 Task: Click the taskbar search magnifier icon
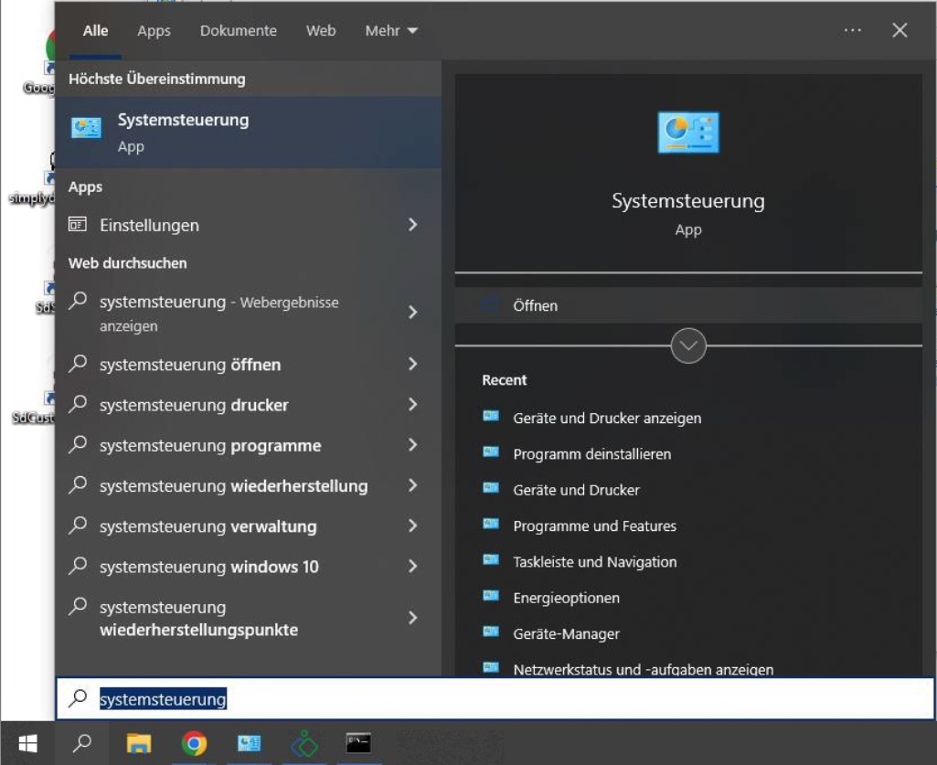(82, 743)
